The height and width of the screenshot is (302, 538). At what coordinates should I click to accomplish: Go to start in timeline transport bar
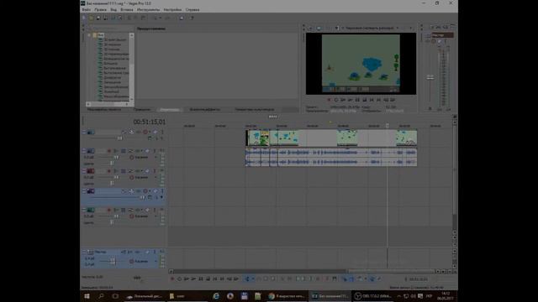tap(215, 279)
